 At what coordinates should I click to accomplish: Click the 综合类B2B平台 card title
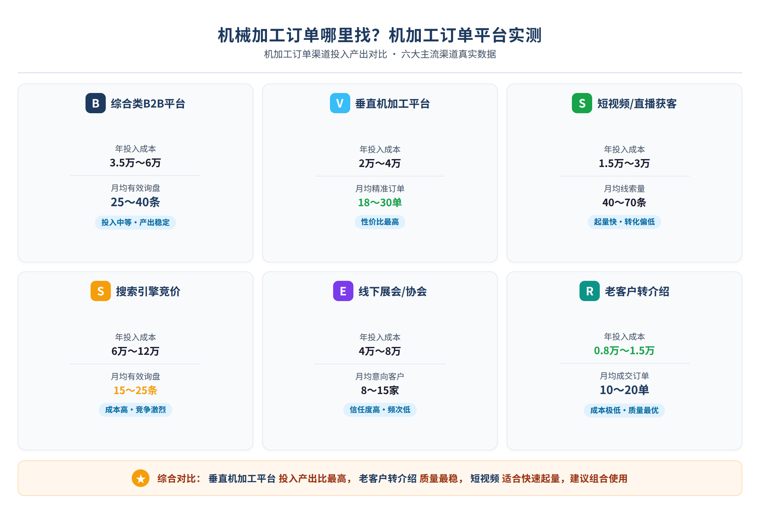tap(148, 104)
